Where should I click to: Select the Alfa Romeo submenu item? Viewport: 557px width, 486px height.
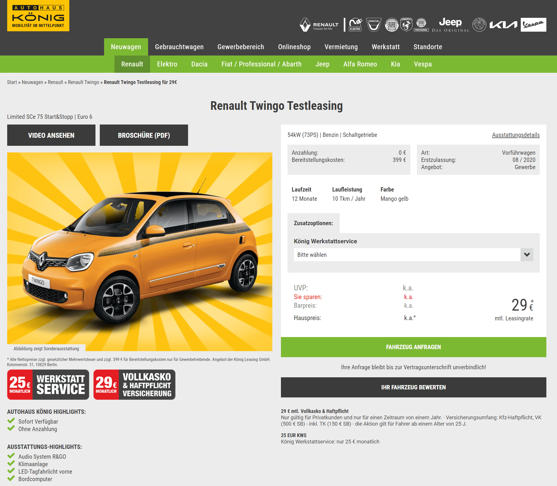click(360, 64)
